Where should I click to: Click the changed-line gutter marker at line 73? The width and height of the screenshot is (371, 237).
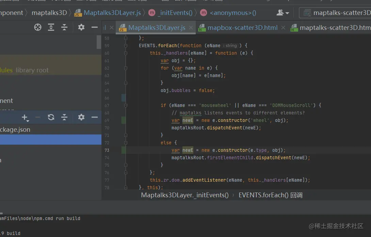(x=123, y=150)
